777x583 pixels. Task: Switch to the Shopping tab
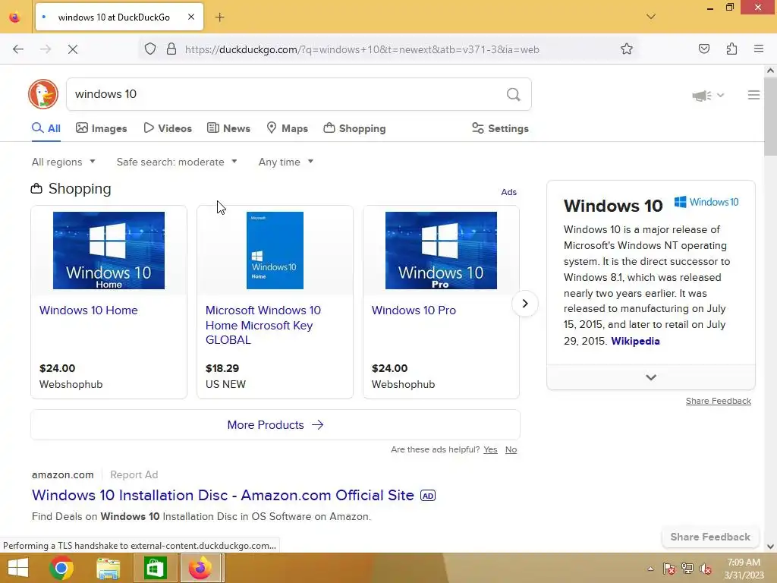pos(355,128)
